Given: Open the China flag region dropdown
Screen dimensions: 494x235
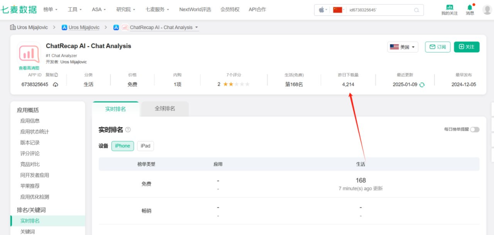Looking at the screenshot, I should click(339, 10).
